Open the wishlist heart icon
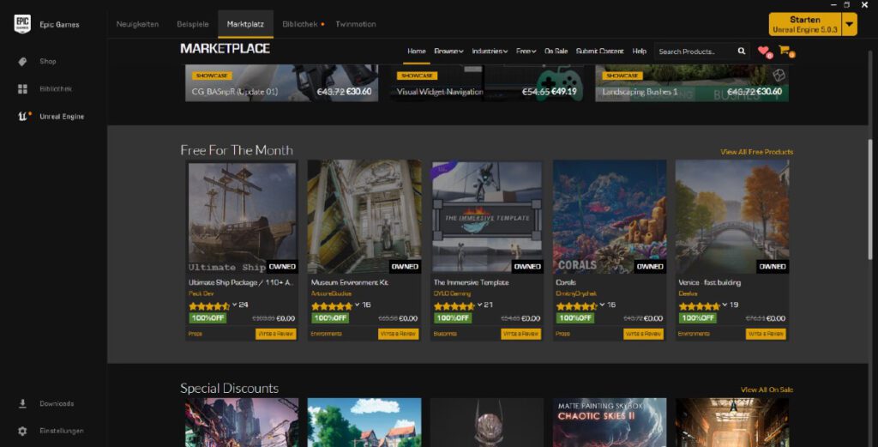878x447 pixels. (764, 51)
